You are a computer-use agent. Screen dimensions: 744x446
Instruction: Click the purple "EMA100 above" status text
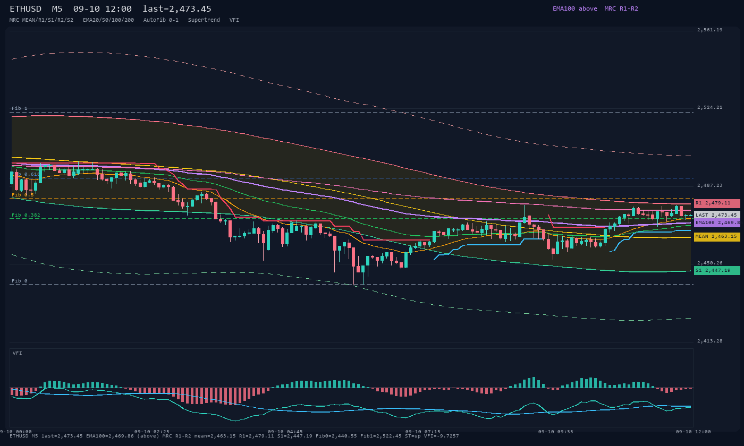pos(575,8)
